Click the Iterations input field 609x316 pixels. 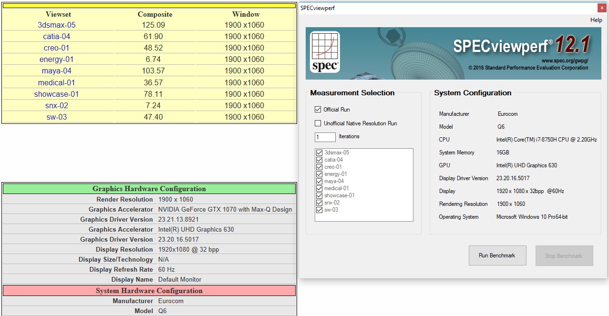click(325, 137)
